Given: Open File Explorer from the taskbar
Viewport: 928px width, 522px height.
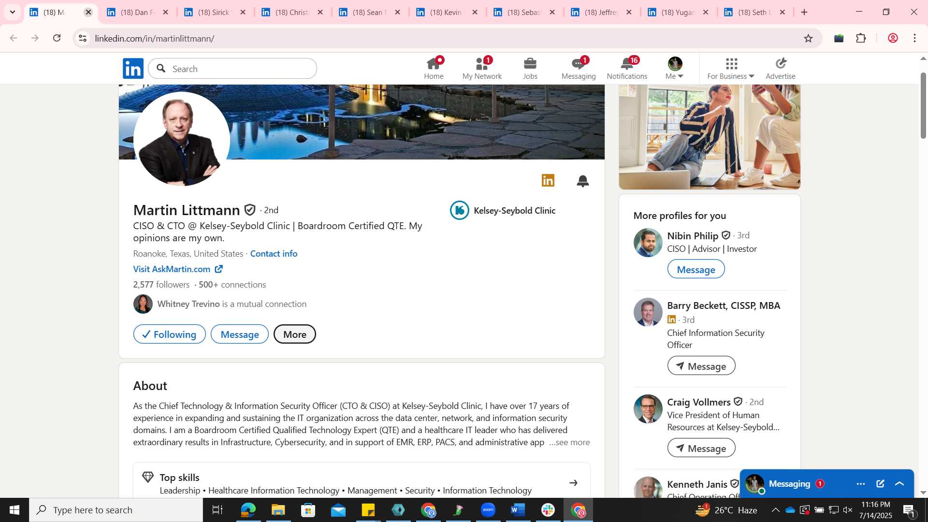Looking at the screenshot, I should (x=278, y=510).
